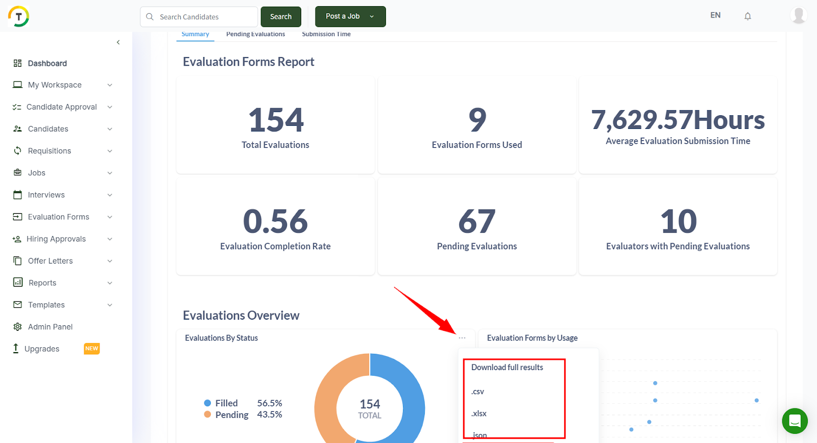
Task: Click the Admin Panel gear icon
Action: tap(17, 327)
